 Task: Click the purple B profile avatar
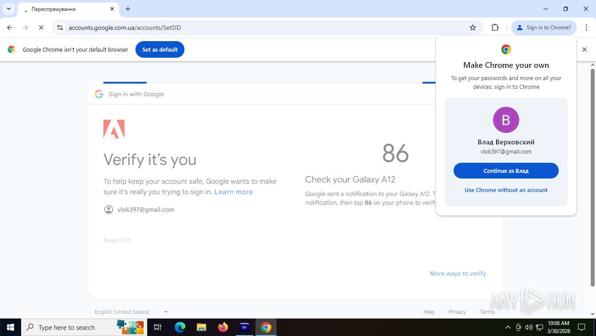tap(506, 120)
